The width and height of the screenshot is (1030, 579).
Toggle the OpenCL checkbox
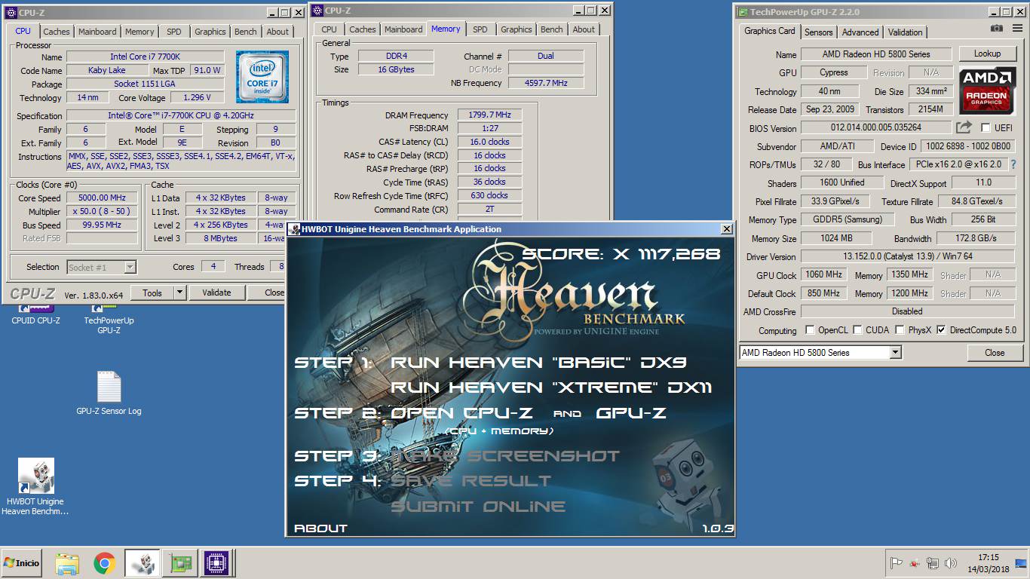click(810, 330)
